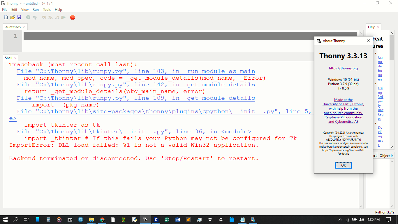Viewport: 398px width, 224px height.
Task: Follow the https://thonny.org link
Action: (343, 68)
